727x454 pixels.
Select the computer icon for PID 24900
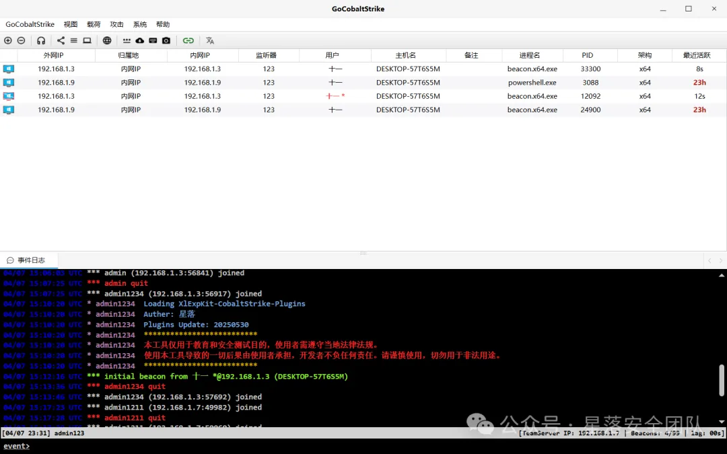8,110
